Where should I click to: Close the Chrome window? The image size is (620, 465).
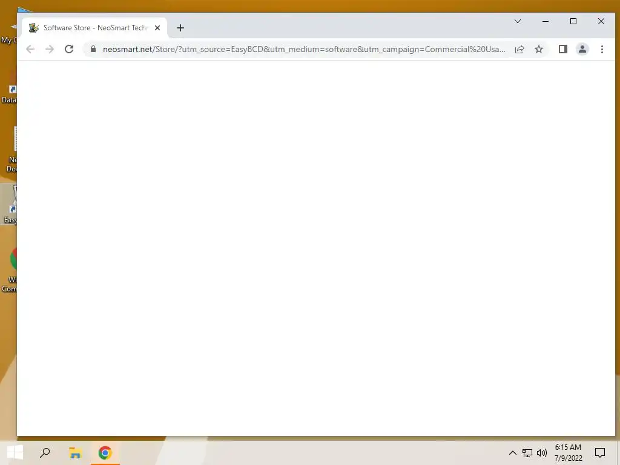pyautogui.click(x=601, y=21)
